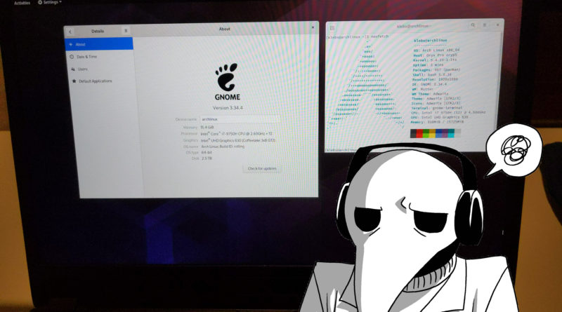Click the search icon in terminal header

pyautogui.click(x=473, y=25)
